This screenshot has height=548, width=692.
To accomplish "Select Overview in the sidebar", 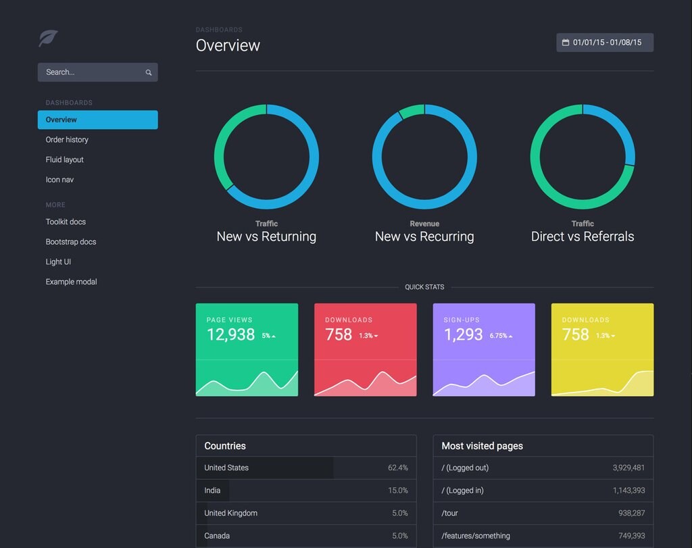I will pos(97,120).
